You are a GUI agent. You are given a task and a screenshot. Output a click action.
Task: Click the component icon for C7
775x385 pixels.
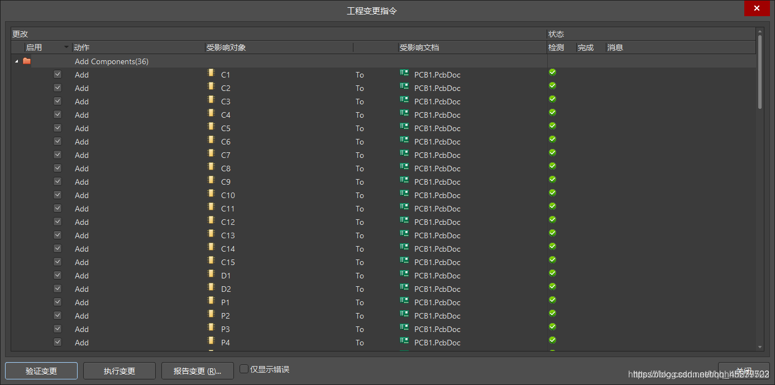pos(211,153)
